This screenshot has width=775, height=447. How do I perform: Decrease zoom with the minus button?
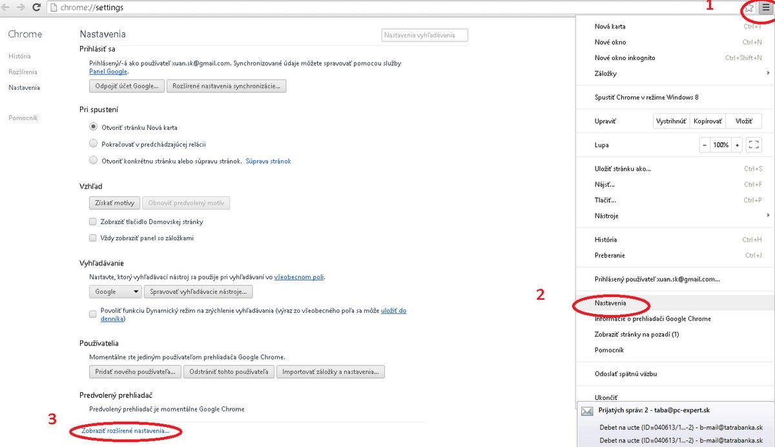(705, 145)
